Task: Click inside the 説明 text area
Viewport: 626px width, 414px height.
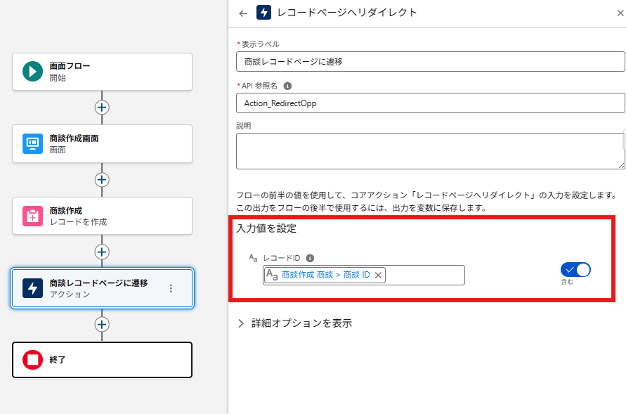Action: [x=429, y=151]
